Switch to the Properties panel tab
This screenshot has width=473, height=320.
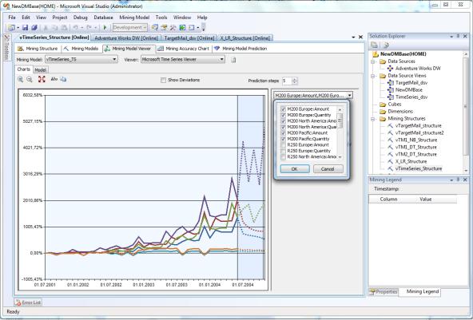(x=384, y=292)
